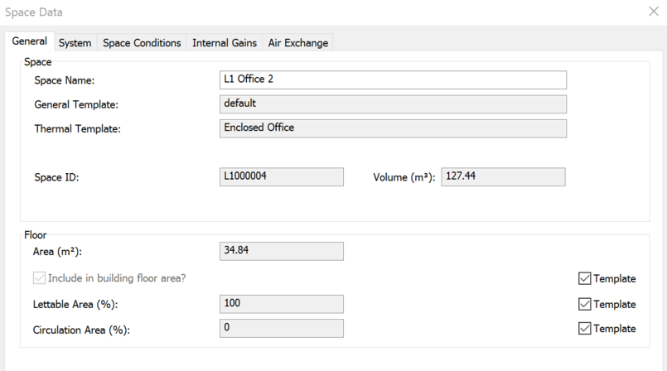Viewport: 667px width, 371px height.
Task: Go to the Space Conditions tab
Action: coord(142,43)
